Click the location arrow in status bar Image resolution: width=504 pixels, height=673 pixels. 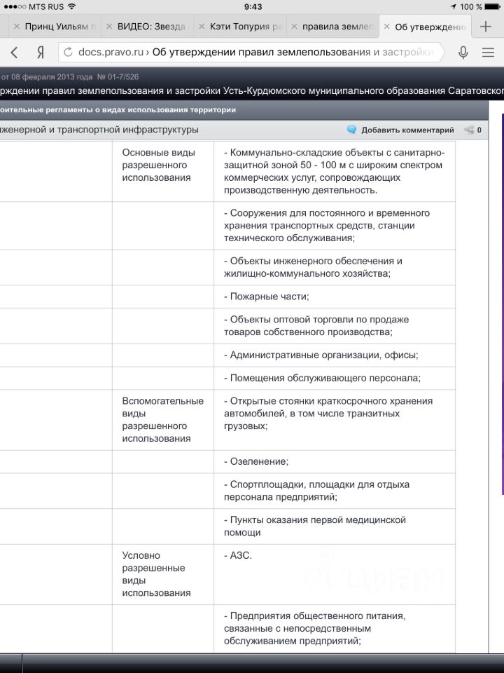(454, 7)
